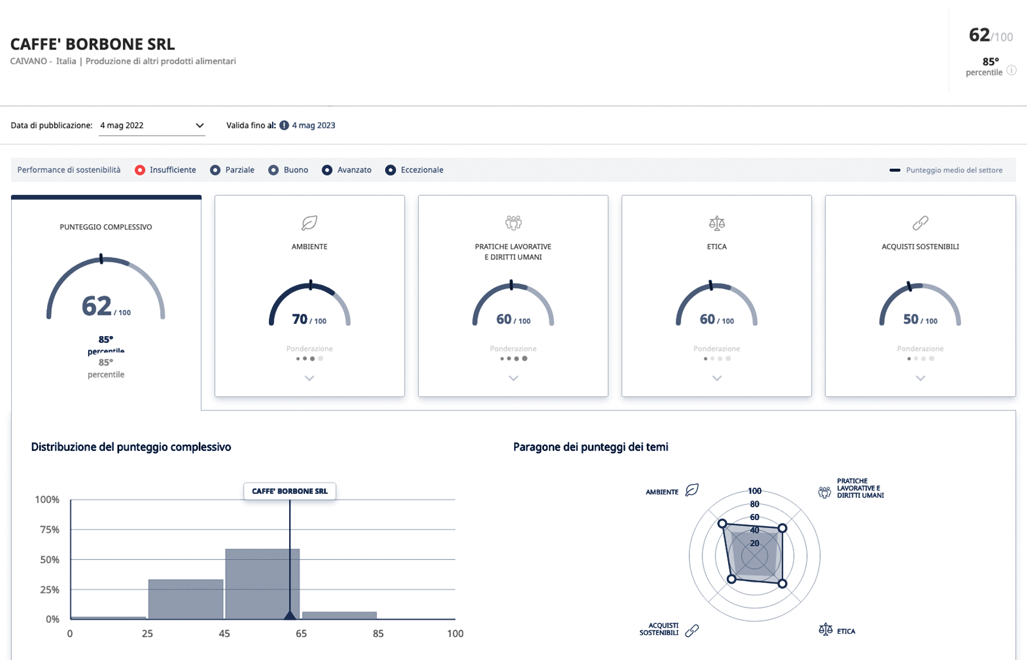Click the Buono legend indicator
Image resolution: width=1027 pixels, height=660 pixels.
(x=274, y=170)
